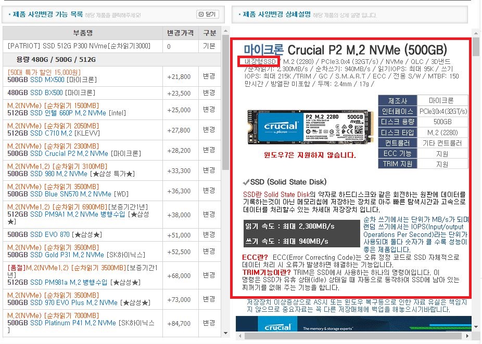Close the product option list panel
Image resolution: width=482 pixels, height=344 pixels.
(x=208, y=15)
